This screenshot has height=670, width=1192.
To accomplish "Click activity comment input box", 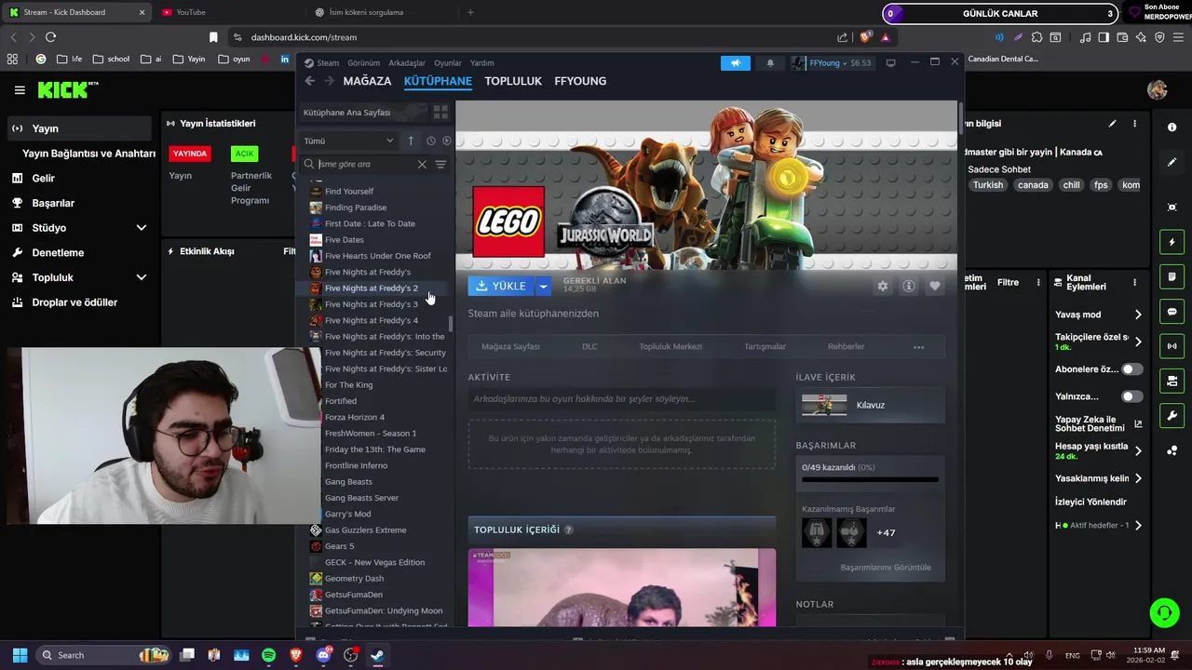I will pos(622,398).
